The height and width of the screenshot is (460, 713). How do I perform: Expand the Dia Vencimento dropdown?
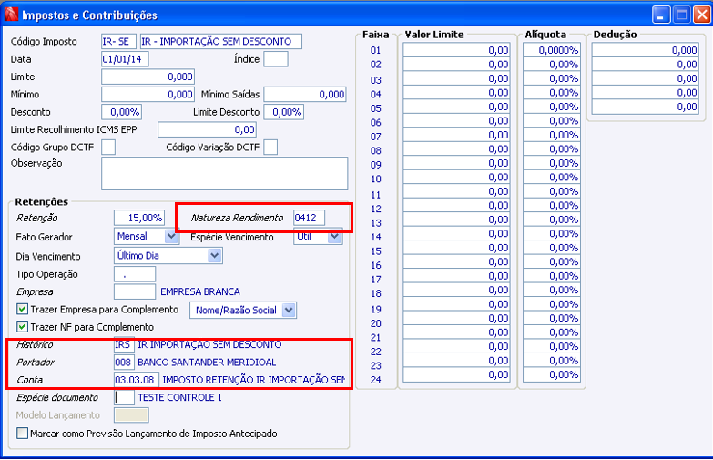pyautogui.click(x=215, y=256)
